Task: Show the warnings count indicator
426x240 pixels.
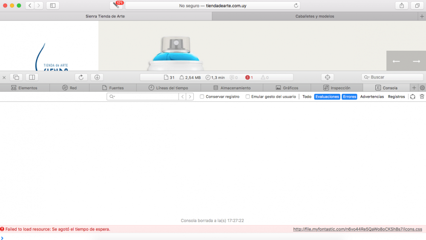Action: click(265, 78)
